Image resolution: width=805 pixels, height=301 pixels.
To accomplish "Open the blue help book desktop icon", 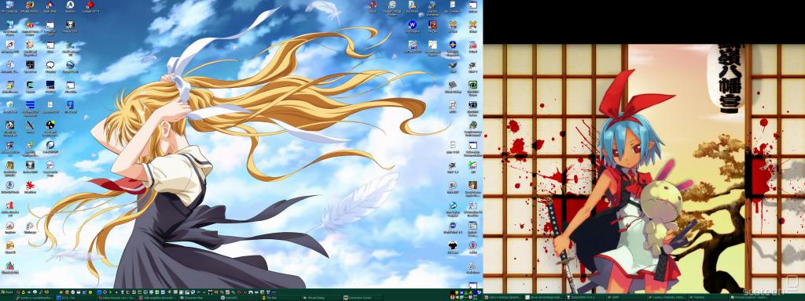I will click(x=70, y=105).
